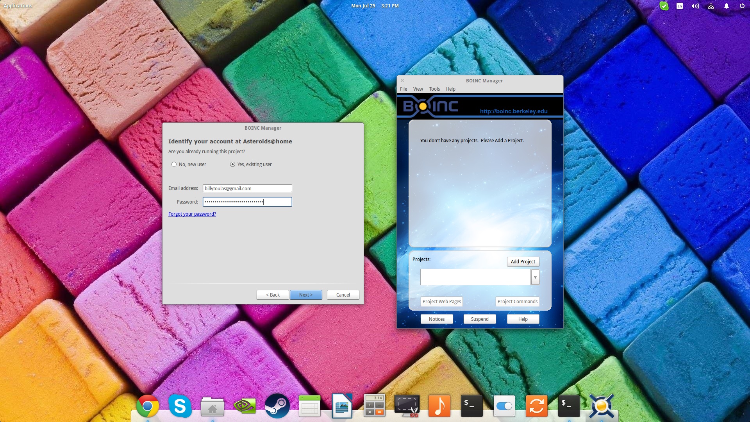Click the BOINC Manager icon in the dock
The image size is (750, 422).
point(602,406)
